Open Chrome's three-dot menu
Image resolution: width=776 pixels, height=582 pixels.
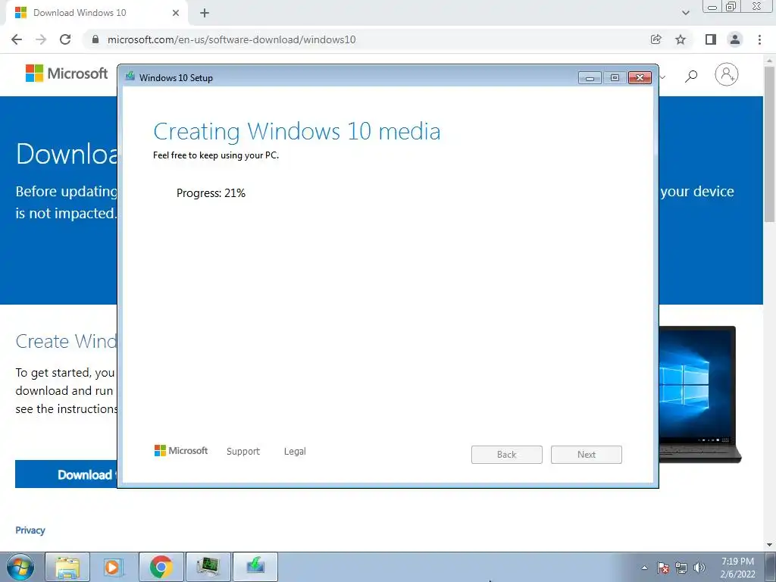click(x=759, y=39)
